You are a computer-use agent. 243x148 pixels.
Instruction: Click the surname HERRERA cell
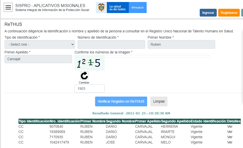[169, 127]
